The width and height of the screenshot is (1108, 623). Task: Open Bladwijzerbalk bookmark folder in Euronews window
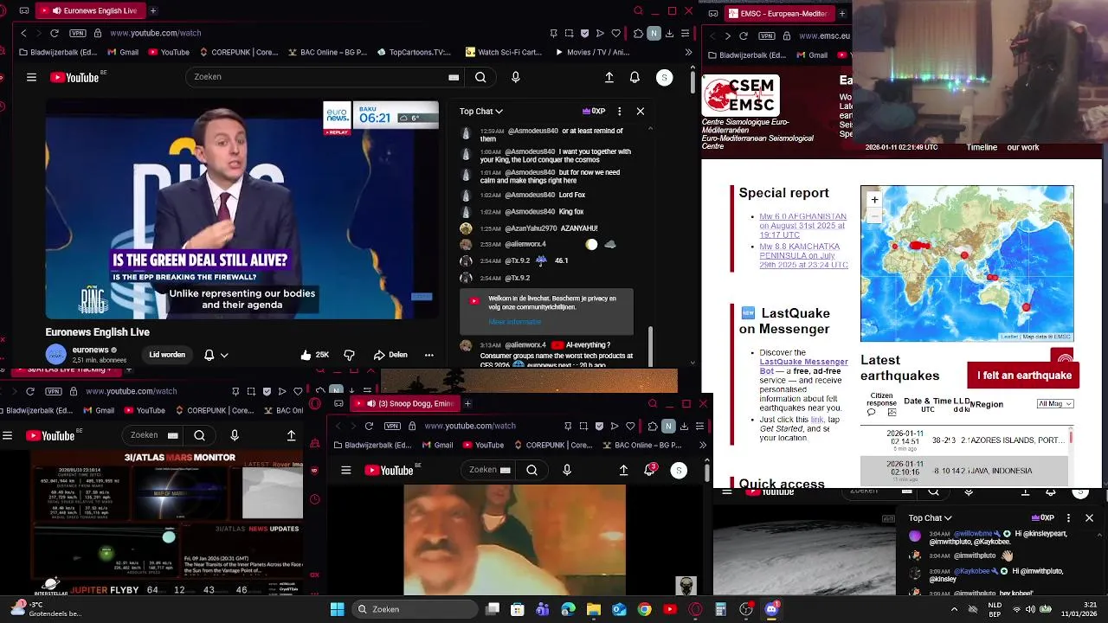pos(57,52)
